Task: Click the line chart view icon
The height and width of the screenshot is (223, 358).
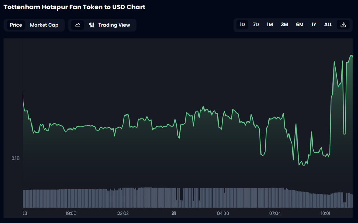Action: point(78,25)
